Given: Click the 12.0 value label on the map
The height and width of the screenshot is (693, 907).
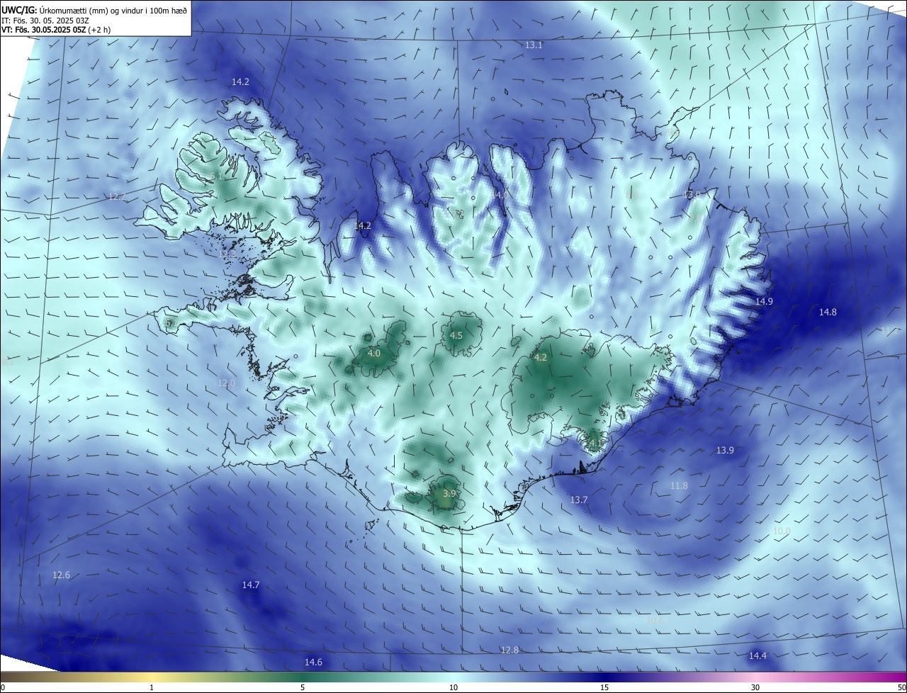Looking at the screenshot, I should point(225,383).
